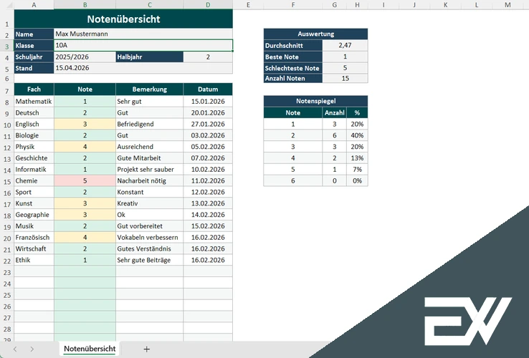Click the Notenspiegel table header

[x=315, y=102]
